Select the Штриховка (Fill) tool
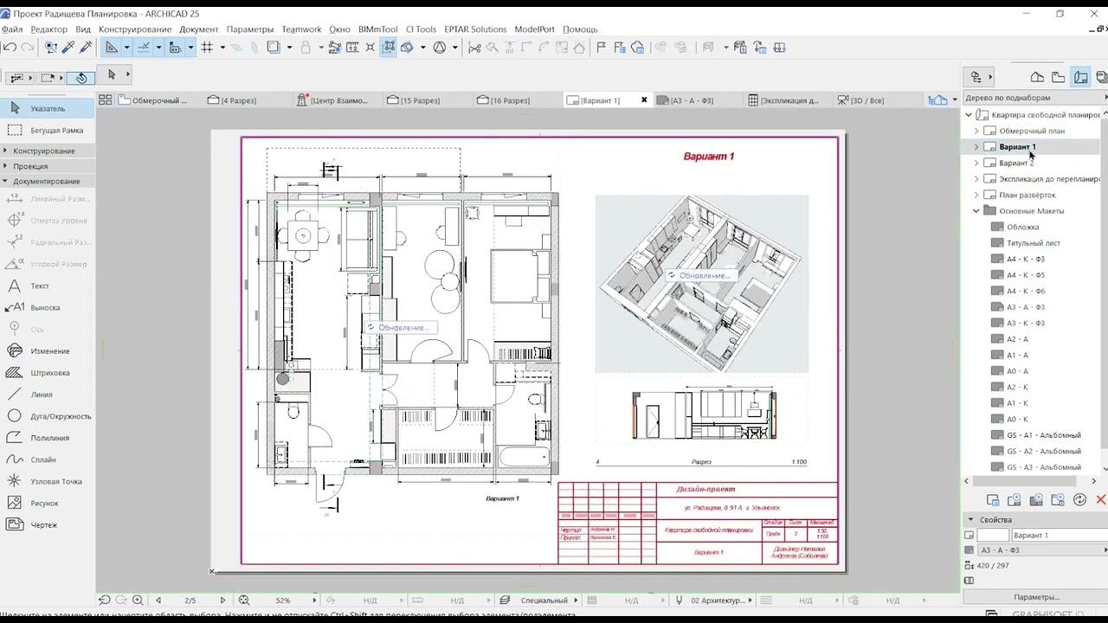 tap(49, 373)
